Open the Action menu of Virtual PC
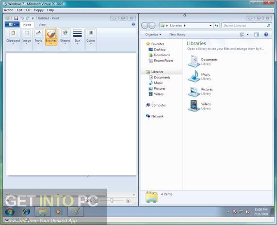277x225 pixels. point(9,10)
